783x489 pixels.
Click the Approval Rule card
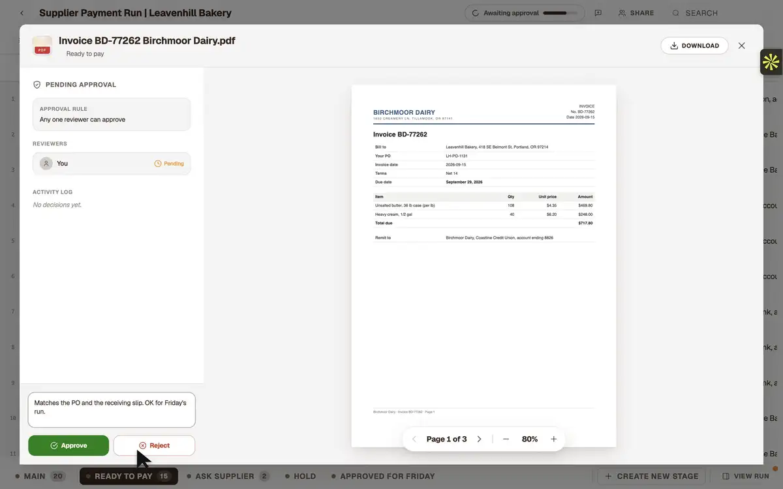point(112,114)
